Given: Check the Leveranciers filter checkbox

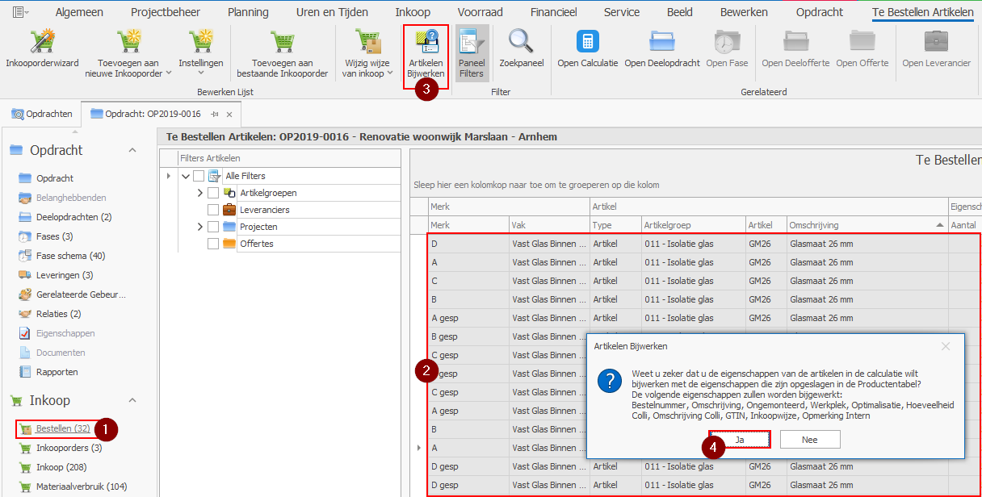Looking at the screenshot, I should (x=213, y=210).
